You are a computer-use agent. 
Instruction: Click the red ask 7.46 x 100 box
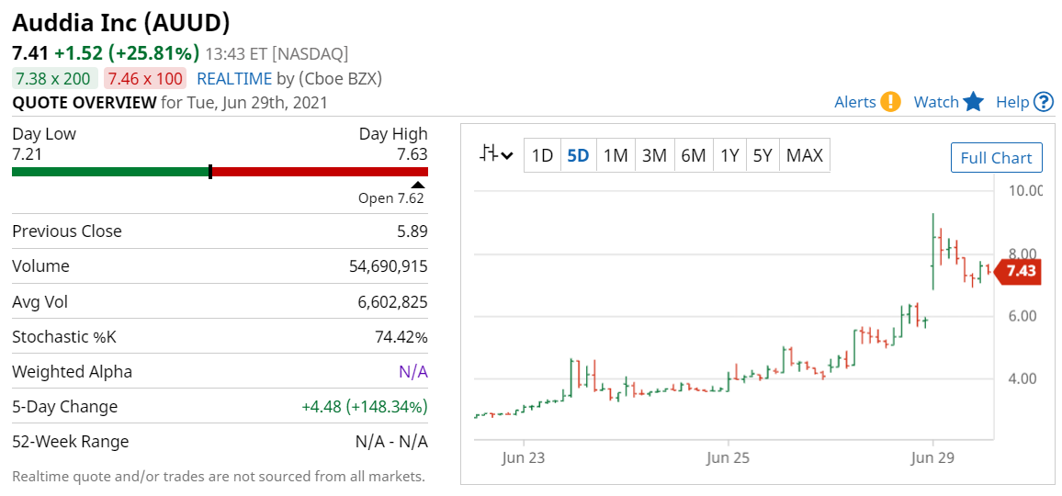[145, 79]
